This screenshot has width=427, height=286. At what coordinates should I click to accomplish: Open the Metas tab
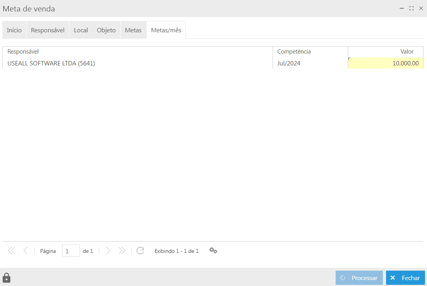[x=133, y=30]
